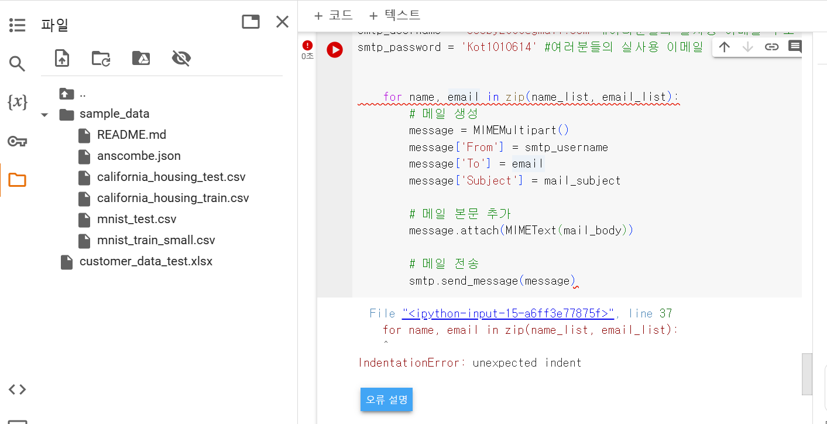Select mnist_train_small.csv file

pyautogui.click(x=156, y=240)
